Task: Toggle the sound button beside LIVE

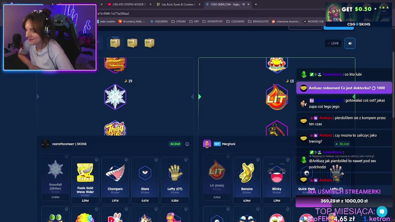Action: click(x=350, y=43)
